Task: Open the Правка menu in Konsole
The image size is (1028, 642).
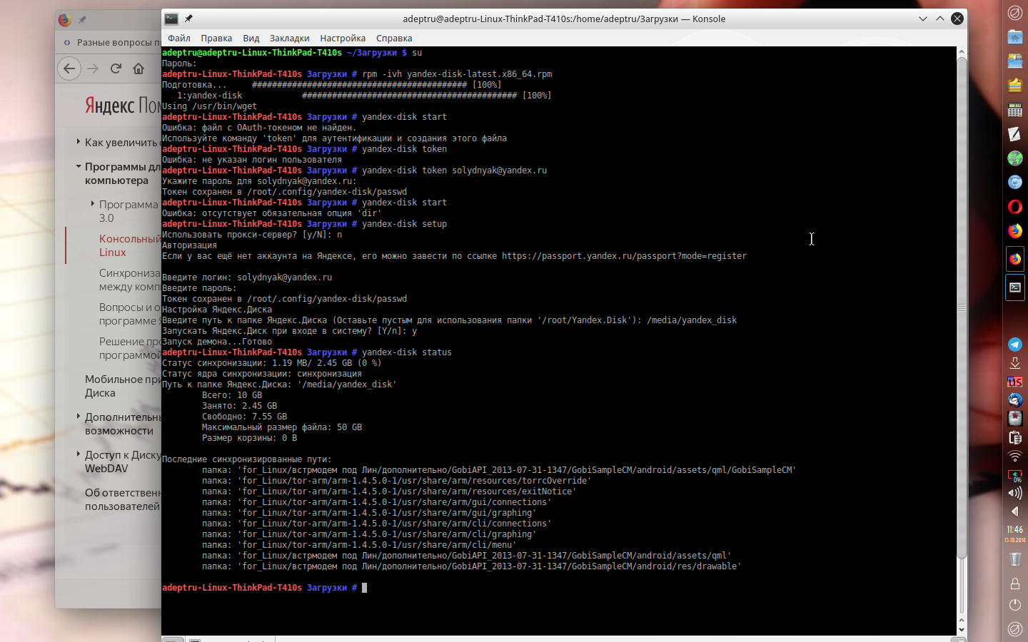Action: pyautogui.click(x=216, y=39)
